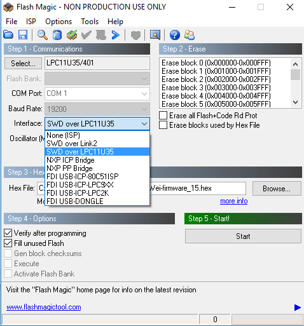Screen dimensions: 304x326
Task: Choose FDI USB-ICP-LPC9XX option
Action: [x=97, y=185]
